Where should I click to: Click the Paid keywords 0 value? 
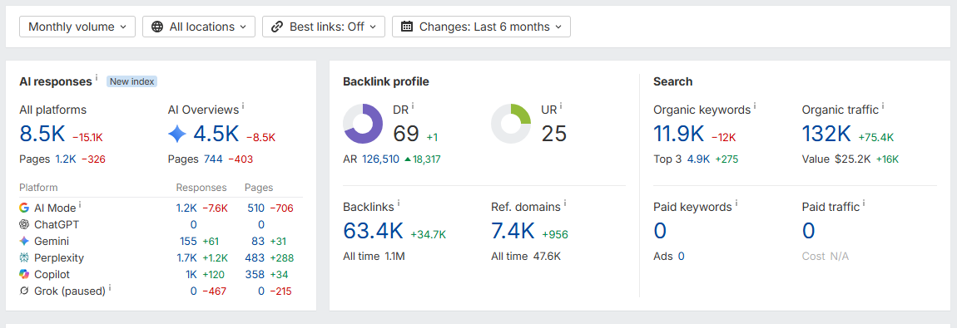coord(660,231)
